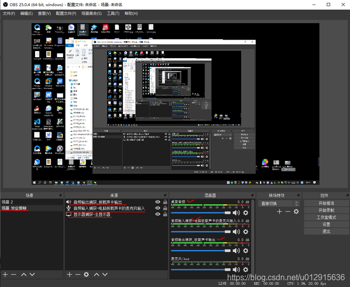Click 开始推流 button
This screenshot has height=287, width=350.
(326, 203)
